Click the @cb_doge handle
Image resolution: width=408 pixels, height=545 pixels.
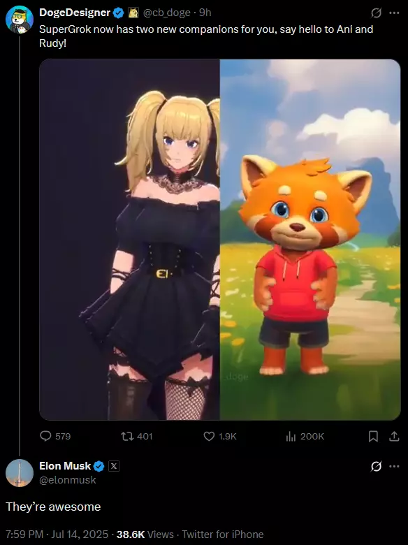167,13
